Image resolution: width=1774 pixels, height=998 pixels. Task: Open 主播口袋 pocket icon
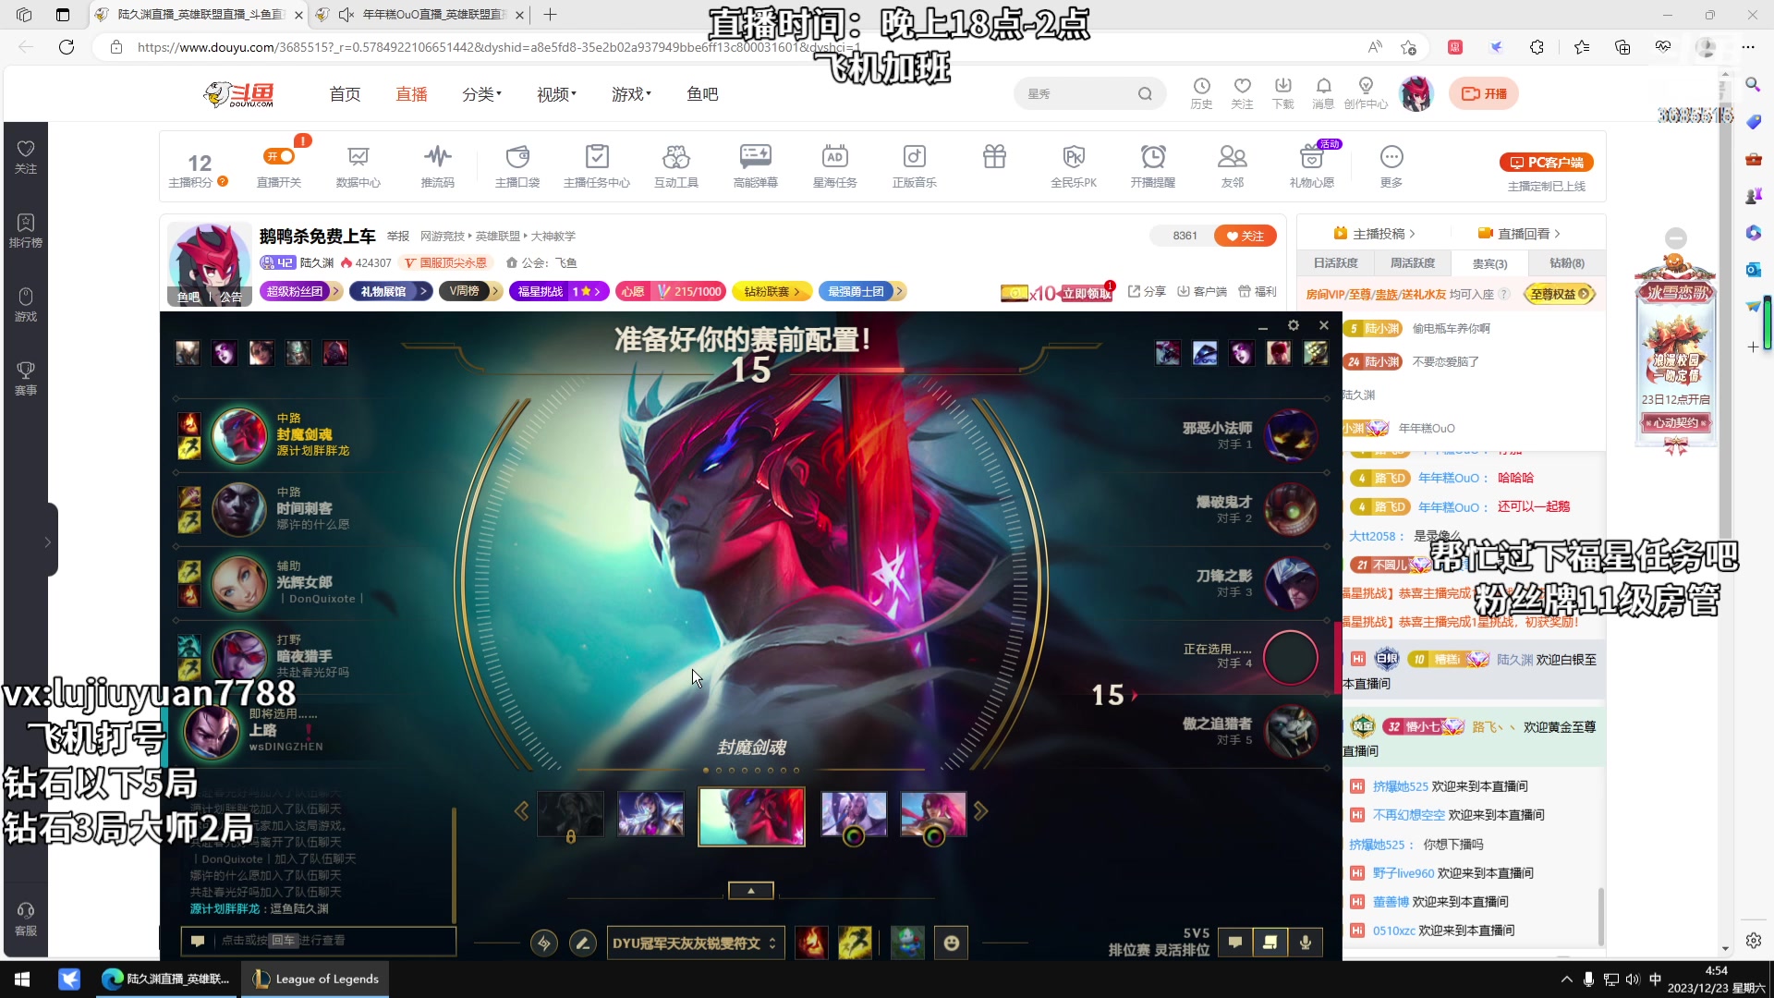point(517,166)
